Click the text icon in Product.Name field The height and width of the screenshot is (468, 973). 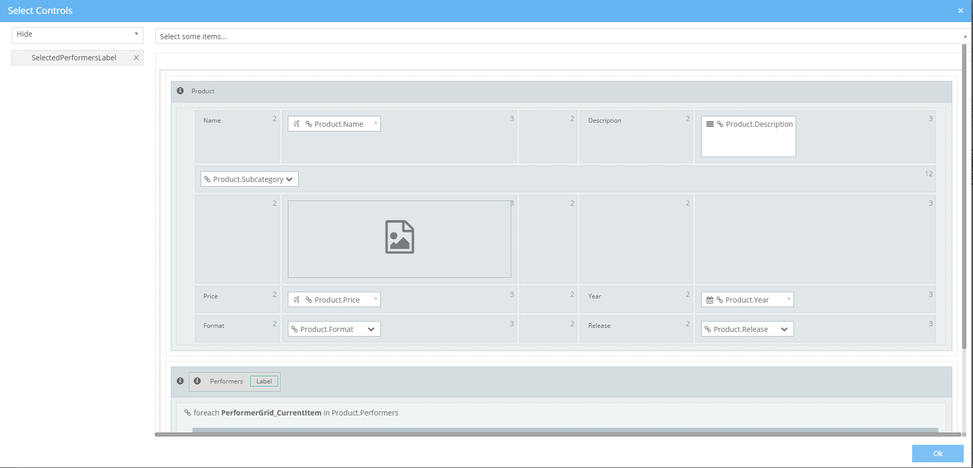pyautogui.click(x=297, y=124)
